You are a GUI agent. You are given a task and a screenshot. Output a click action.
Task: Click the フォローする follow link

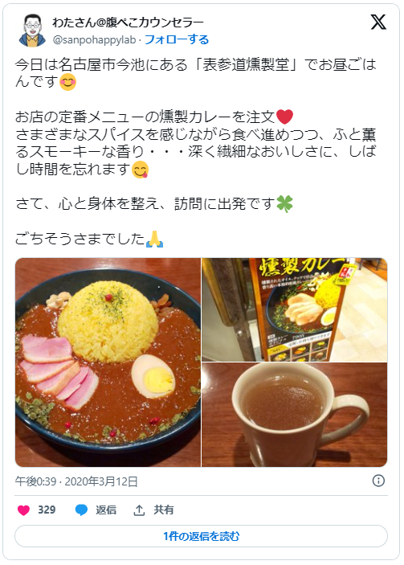point(177,39)
